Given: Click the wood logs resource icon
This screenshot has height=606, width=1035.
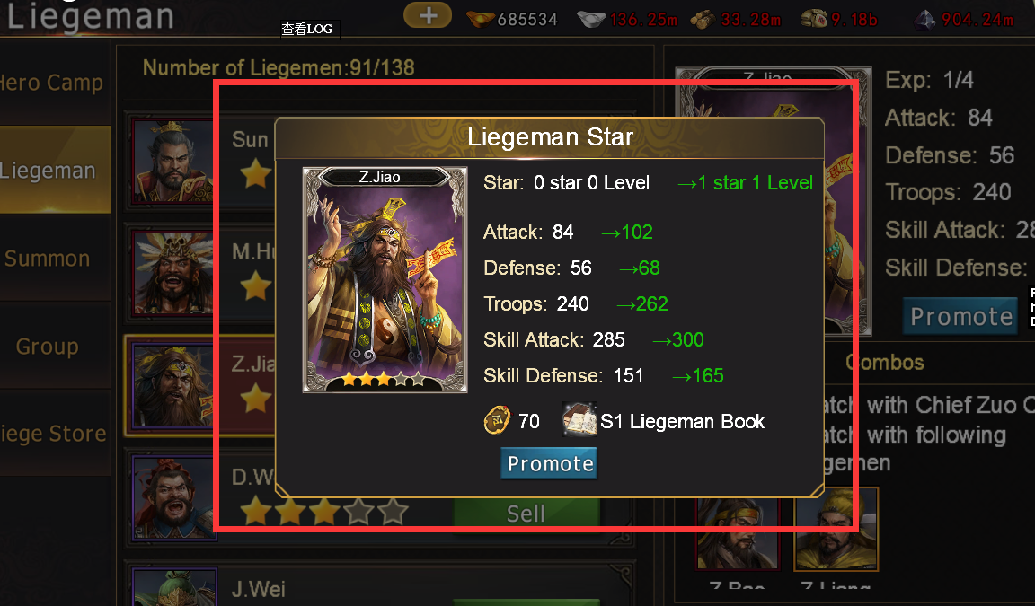Looking at the screenshot, I should click(x=703, y=20).
